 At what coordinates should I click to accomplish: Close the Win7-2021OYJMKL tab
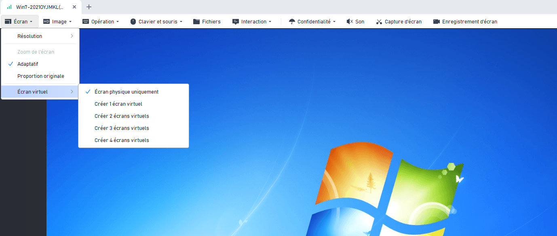(x=74, y=7)
